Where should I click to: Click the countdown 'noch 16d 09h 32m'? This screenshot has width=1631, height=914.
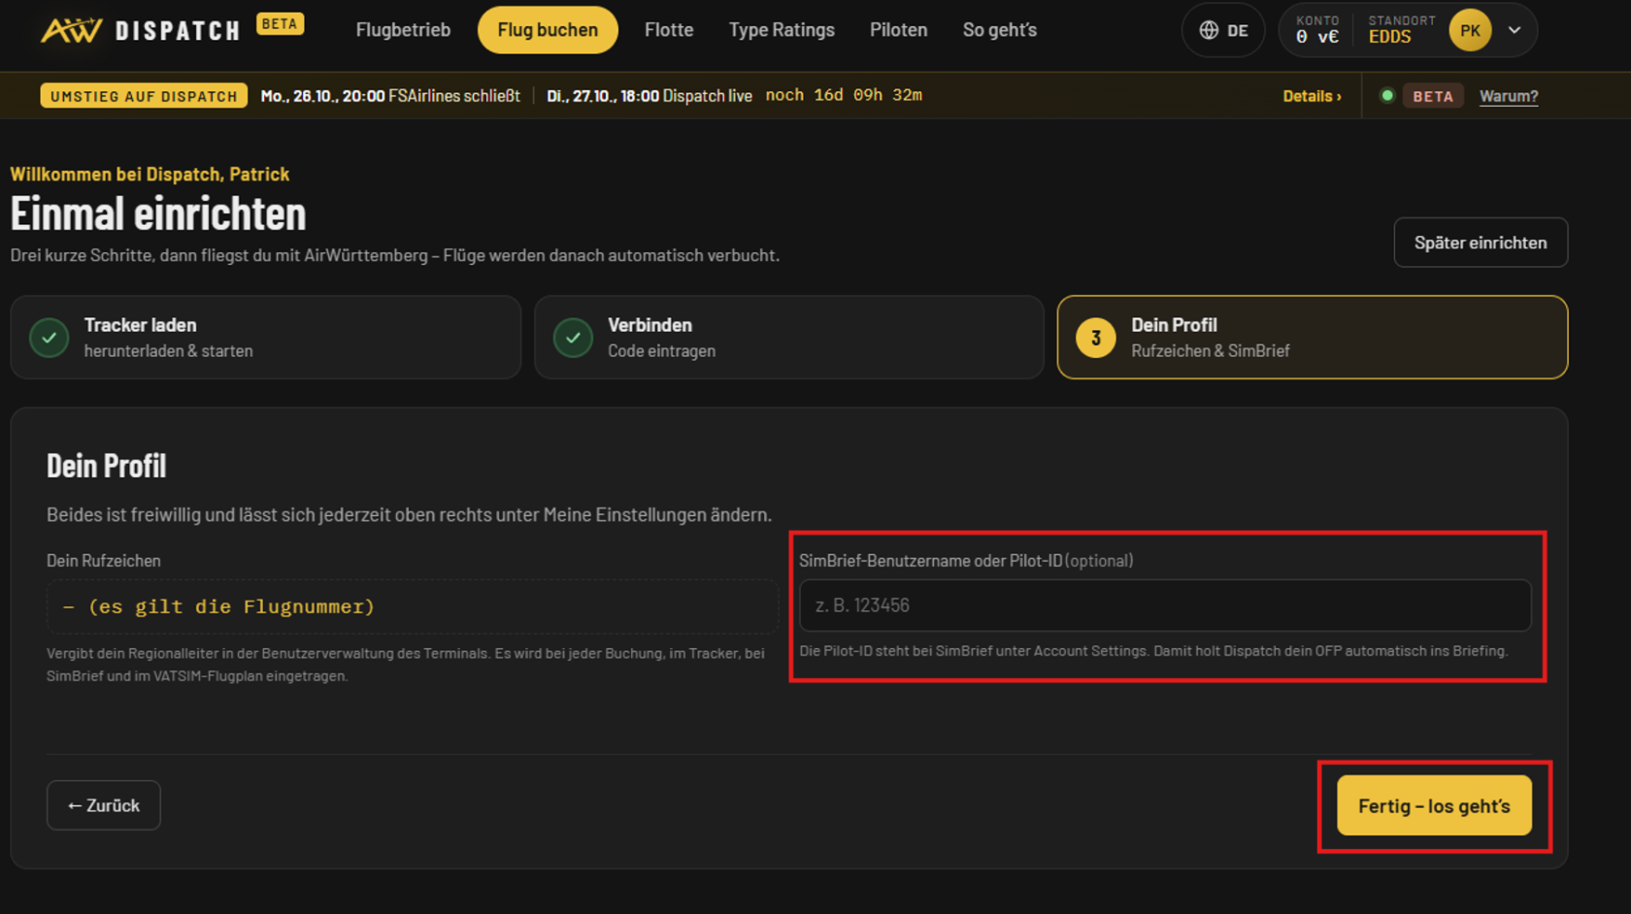[x=844, y=95]
